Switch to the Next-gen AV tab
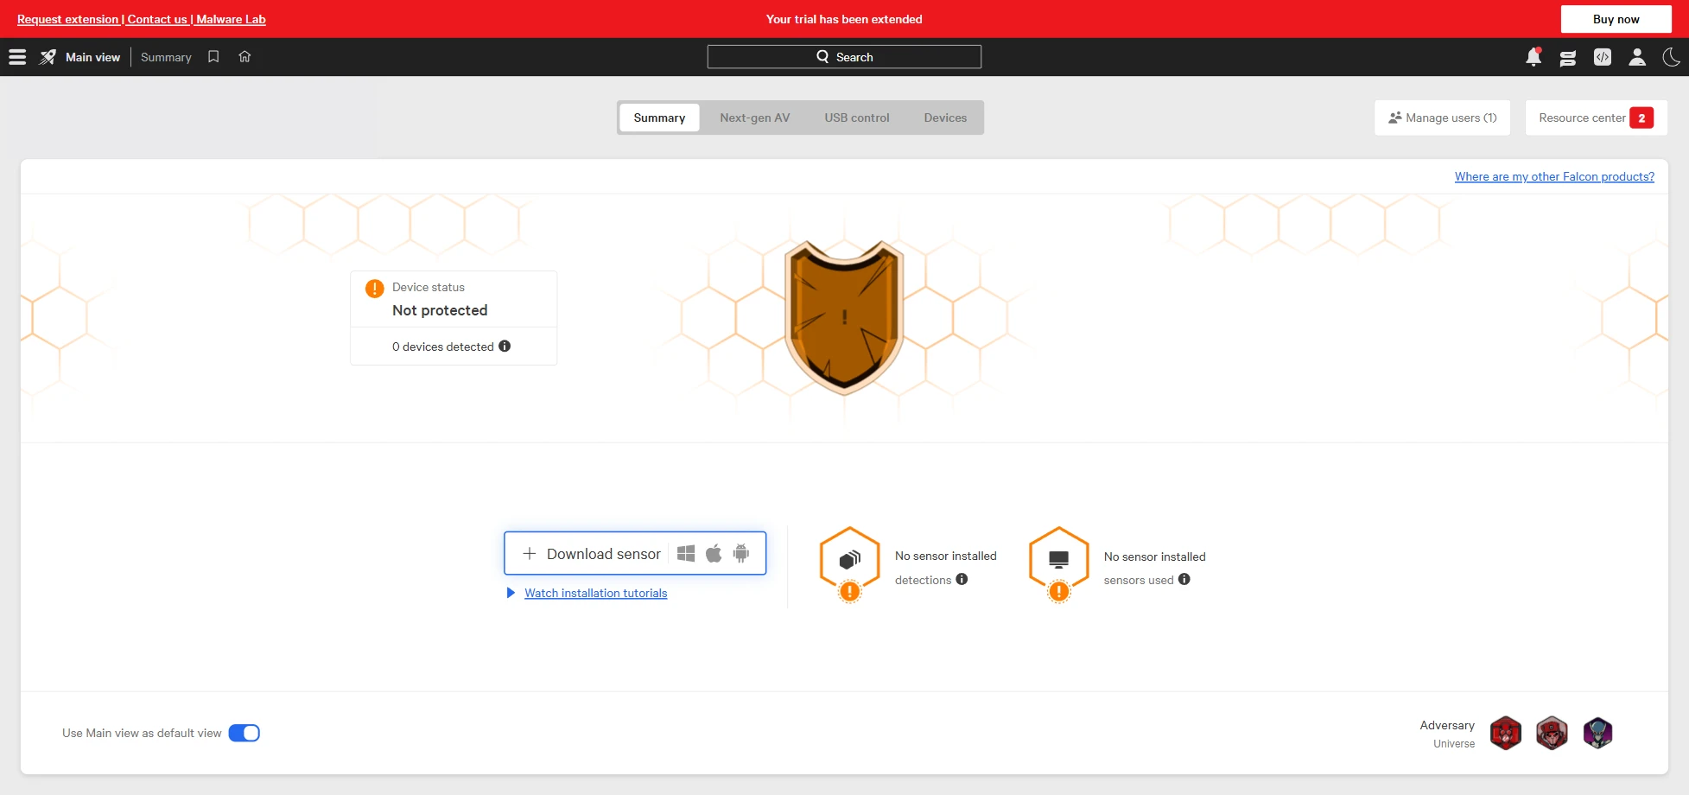This screenshot has width=1689, height=795. coord(755,118)
